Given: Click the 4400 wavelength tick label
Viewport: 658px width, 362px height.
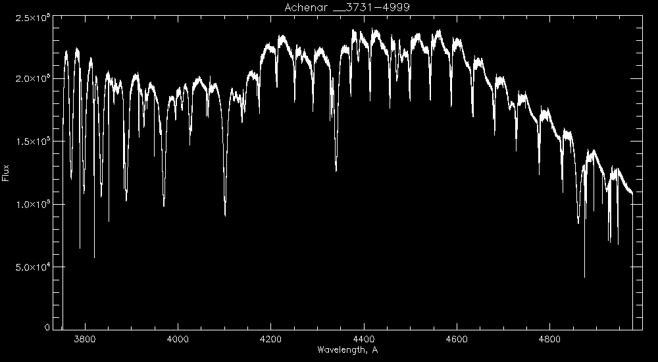Looking at the screenshot, I should pyautogui.click(x=364, y=339).
